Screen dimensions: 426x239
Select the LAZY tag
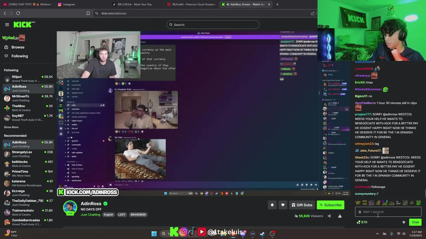(x=122, y=215)
